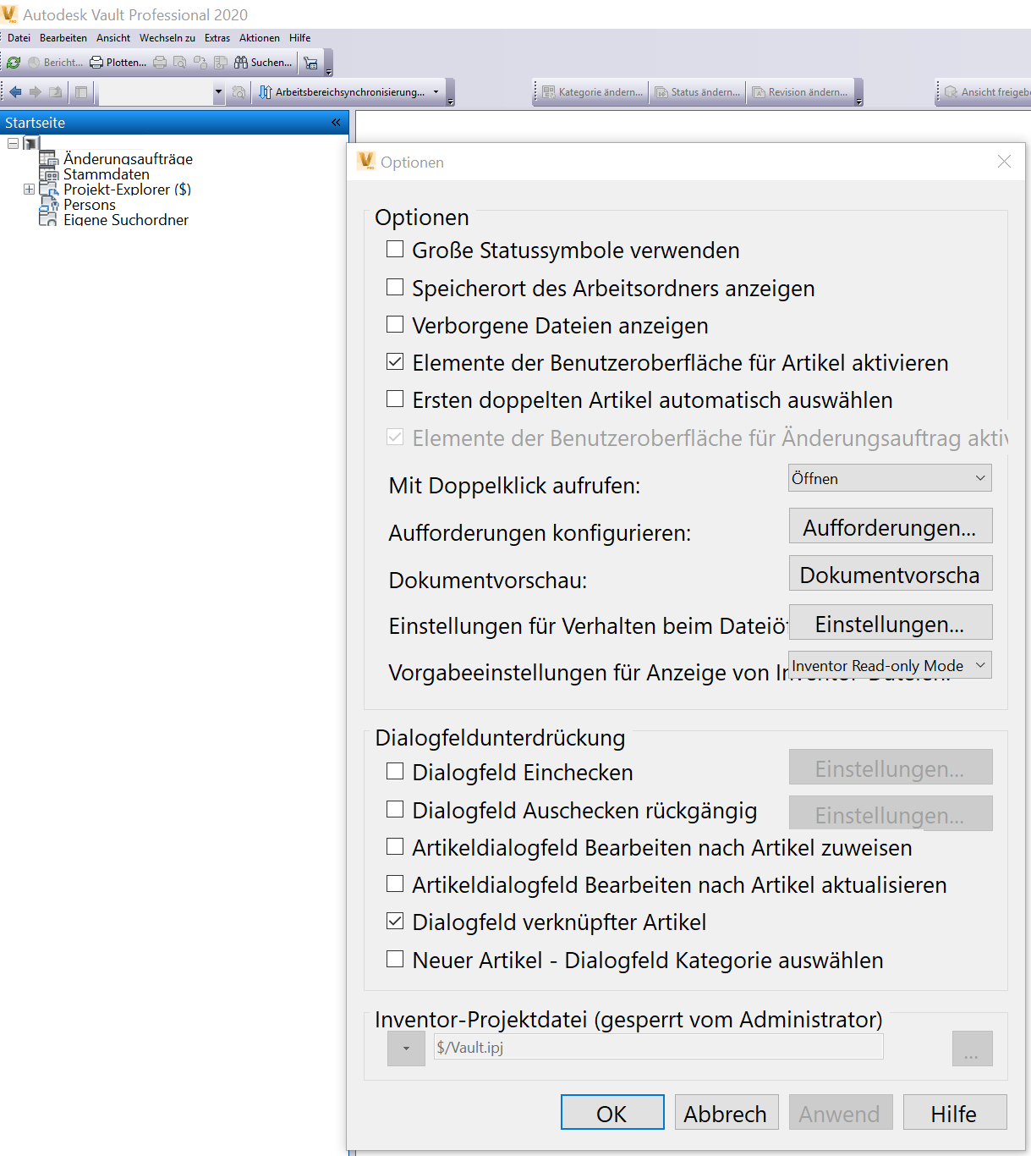This screenshot has width=1031, height=1156.
Task: Check Dialogfeld Einchecken checkbox
Action: (x=395, y=771)
